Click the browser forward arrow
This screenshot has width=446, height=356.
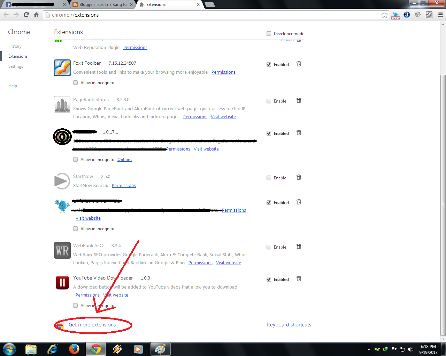click(x=16, y=15)
